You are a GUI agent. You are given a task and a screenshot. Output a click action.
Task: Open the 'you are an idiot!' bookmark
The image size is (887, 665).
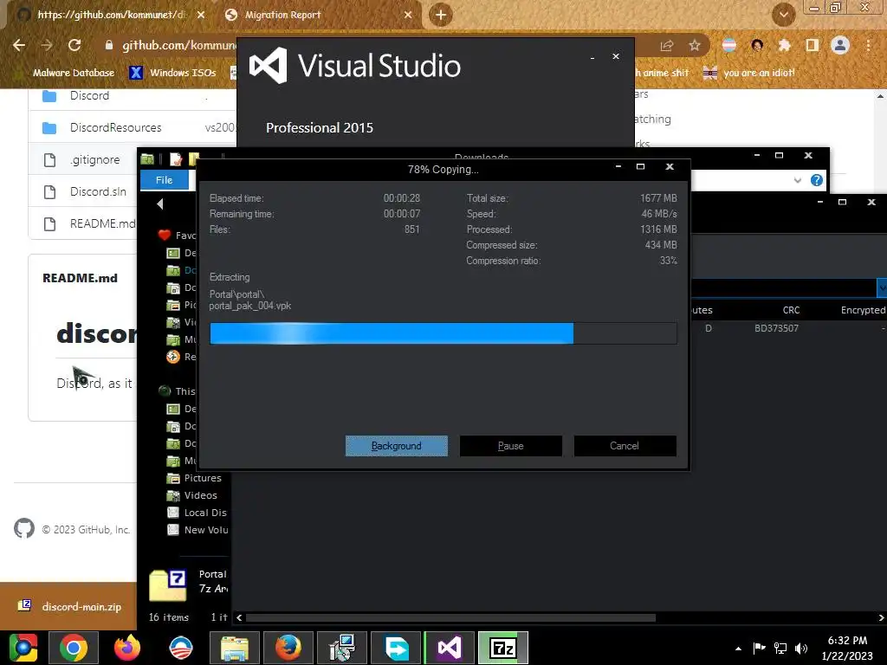pyautogui.click(x=749, y=73)
